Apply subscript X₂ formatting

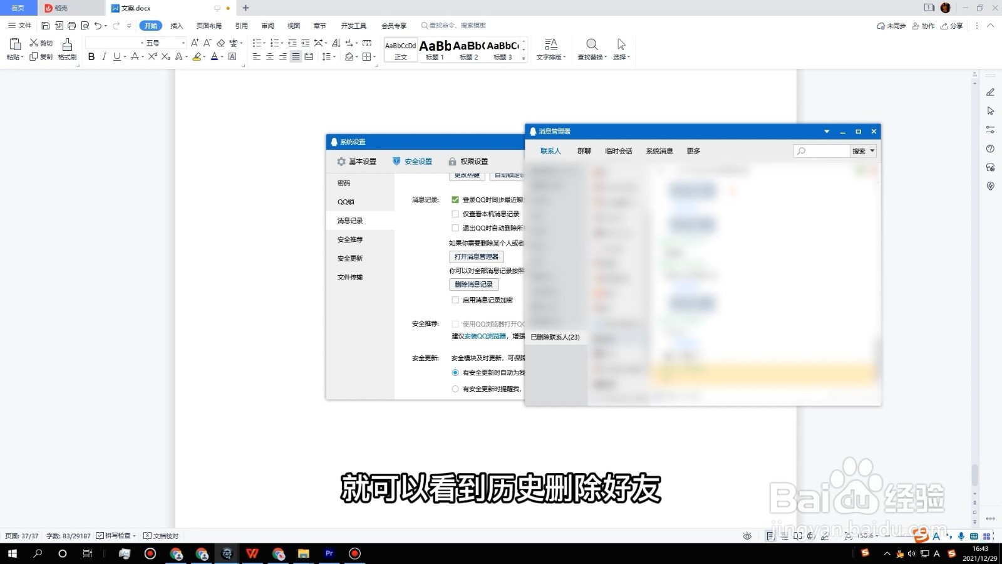tap(165, 56)
